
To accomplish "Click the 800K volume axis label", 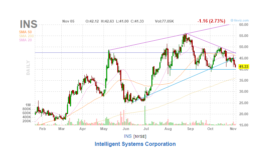I will [x=27, y=109].
